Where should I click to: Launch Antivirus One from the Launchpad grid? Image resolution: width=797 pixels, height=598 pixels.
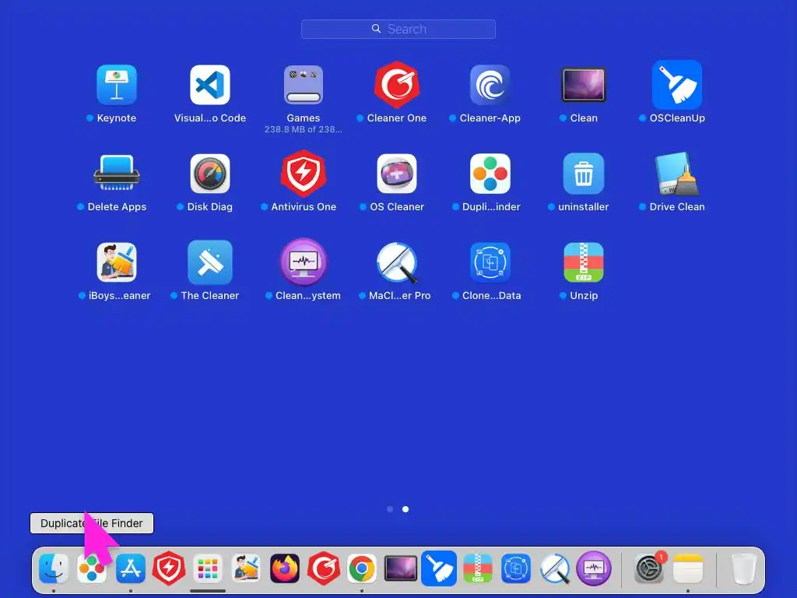coord(304,174)
